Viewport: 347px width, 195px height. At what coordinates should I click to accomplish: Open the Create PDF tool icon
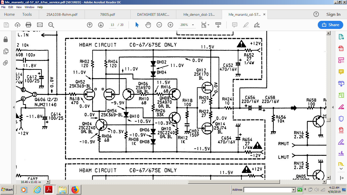click(341, 48)
